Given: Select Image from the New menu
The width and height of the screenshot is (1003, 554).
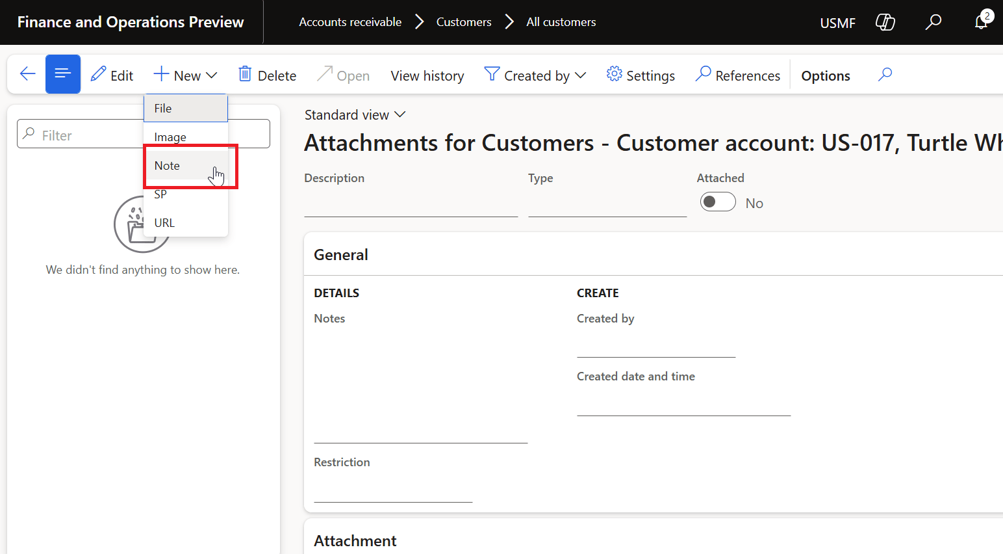Looking at the screenshot, I should pyautogui.click(x=186, y=137).
